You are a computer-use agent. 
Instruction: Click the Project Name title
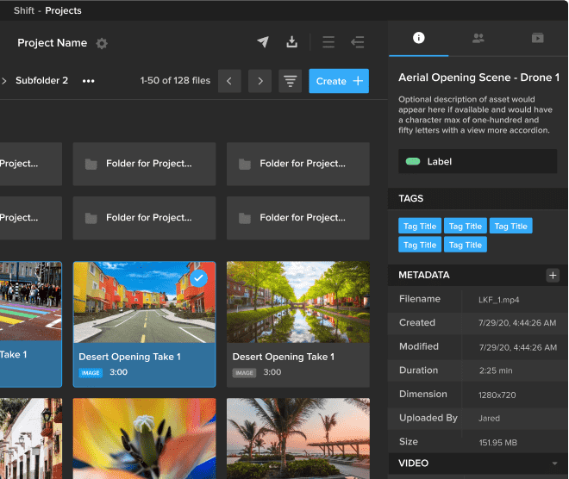(53, 43)
